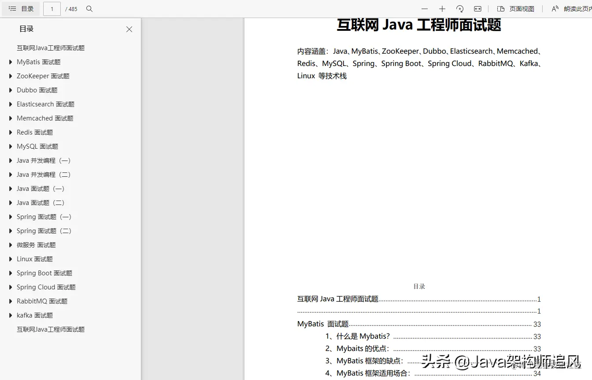Go to Spring 面试题（二）outline entry

click(44, 231)
